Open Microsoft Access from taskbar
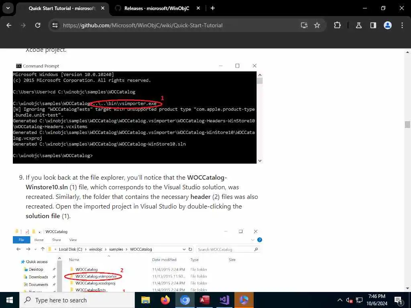 point(204,300)
